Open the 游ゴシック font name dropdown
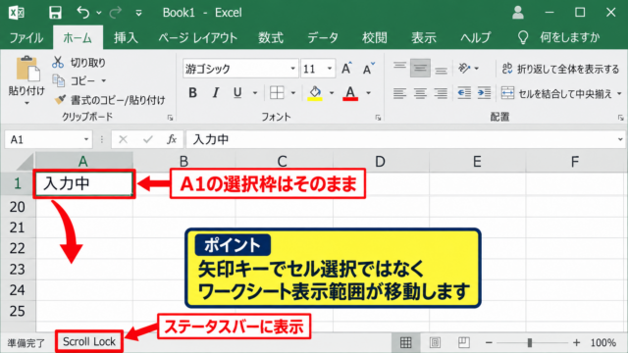This screenshot has width=628, height=353. [292, 69]
